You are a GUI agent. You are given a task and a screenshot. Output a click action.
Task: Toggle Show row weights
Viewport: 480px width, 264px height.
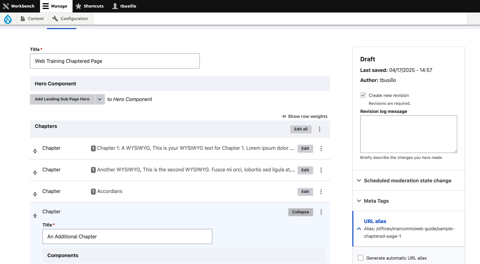click(305, 116)
